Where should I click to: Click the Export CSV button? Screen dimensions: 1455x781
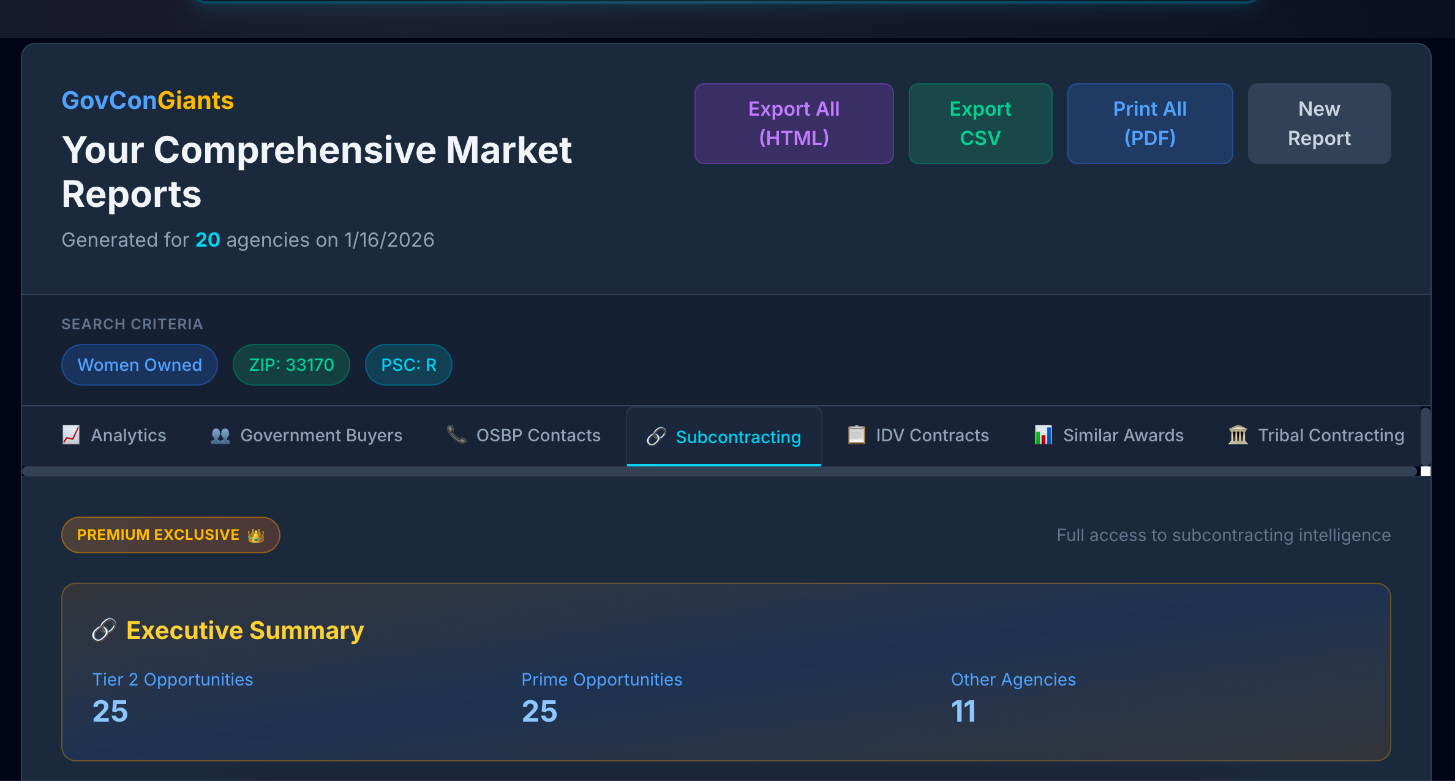click(980, 123)
